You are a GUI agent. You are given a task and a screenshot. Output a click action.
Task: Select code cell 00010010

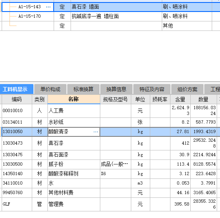pos(17,111)
